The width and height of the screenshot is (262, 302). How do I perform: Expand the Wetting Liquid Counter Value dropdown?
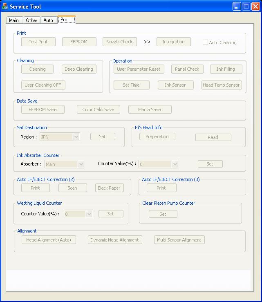click(x=90, y=214)
